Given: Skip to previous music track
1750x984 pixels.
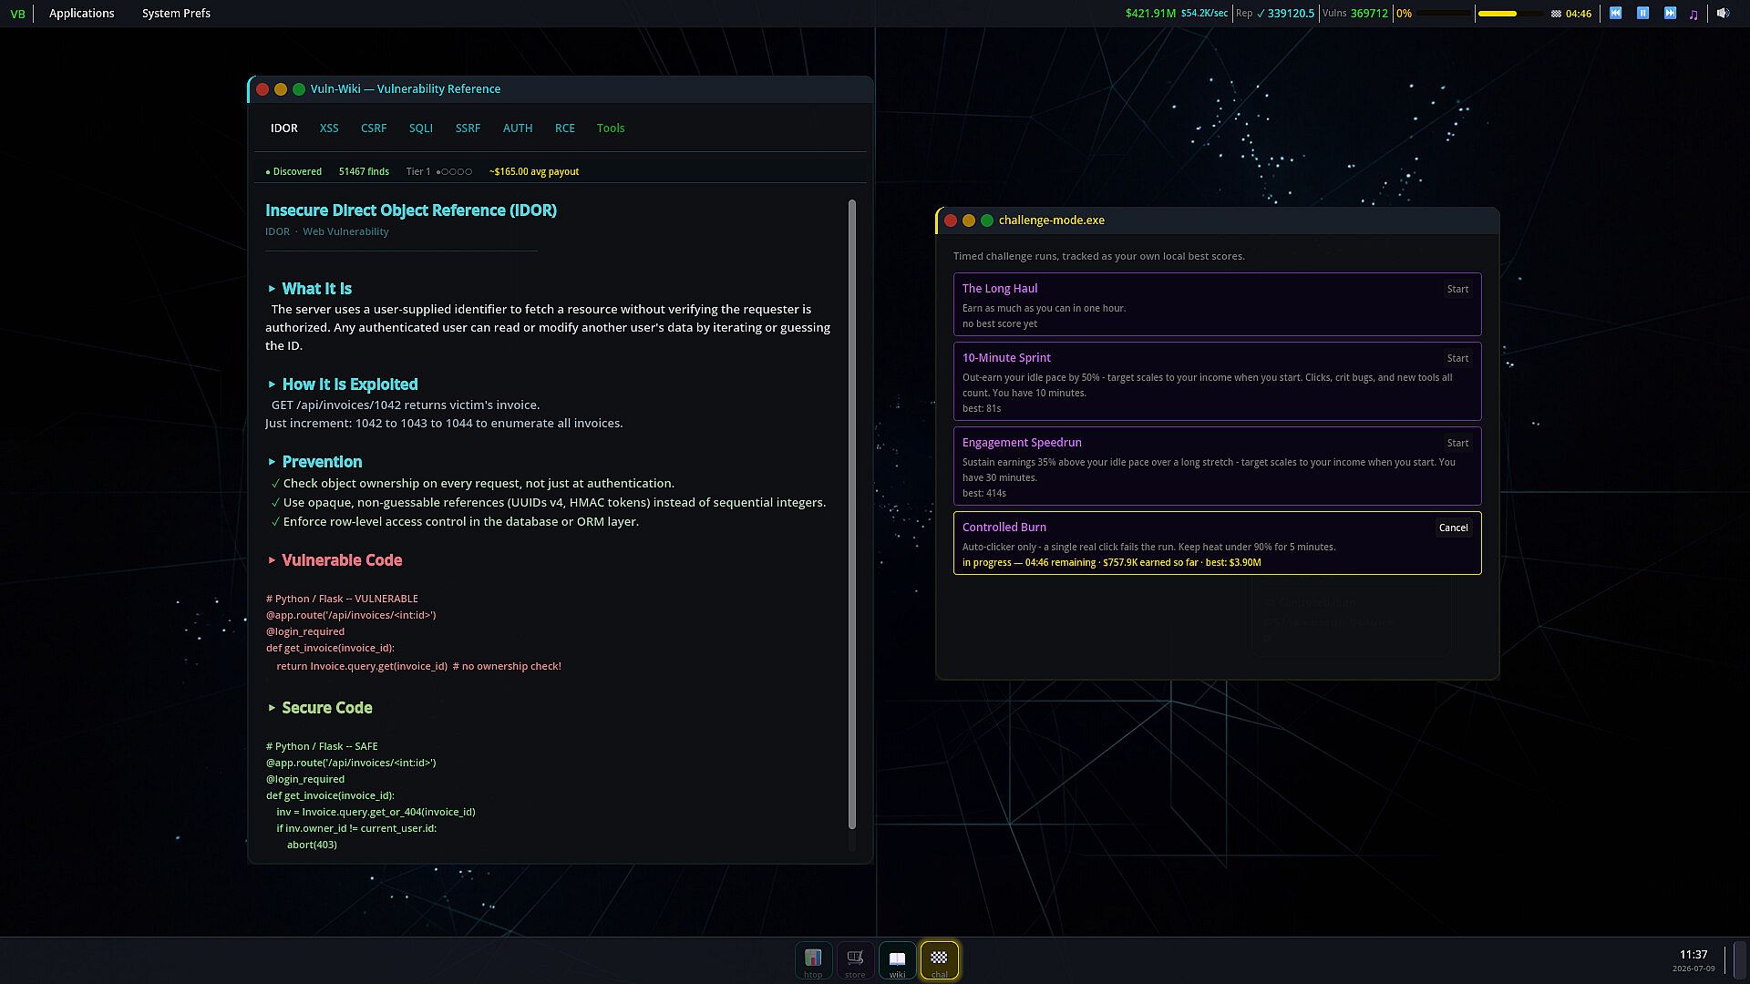Looking at the screenshot, I should 1615,13.
